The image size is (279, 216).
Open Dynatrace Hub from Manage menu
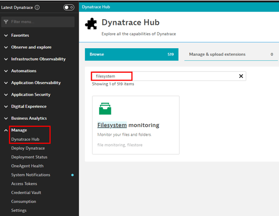point(25,139)
